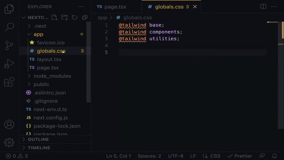The width and height of the screenshot is (284, 160).
Task: Refresh the explorer tree
Action: point(75,17)
